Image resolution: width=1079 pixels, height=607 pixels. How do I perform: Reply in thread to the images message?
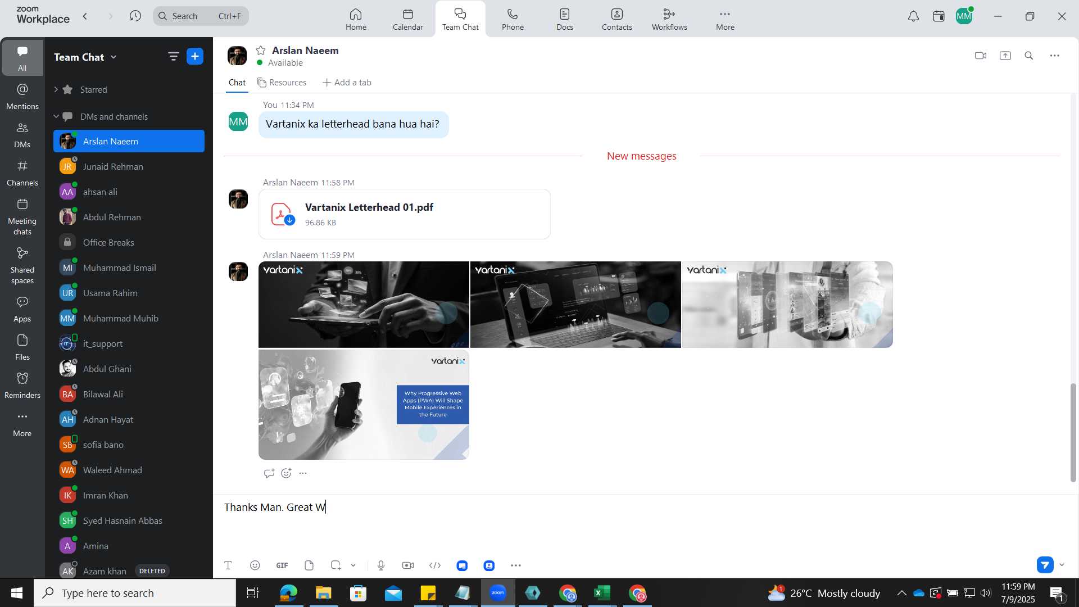click(269, 473)
